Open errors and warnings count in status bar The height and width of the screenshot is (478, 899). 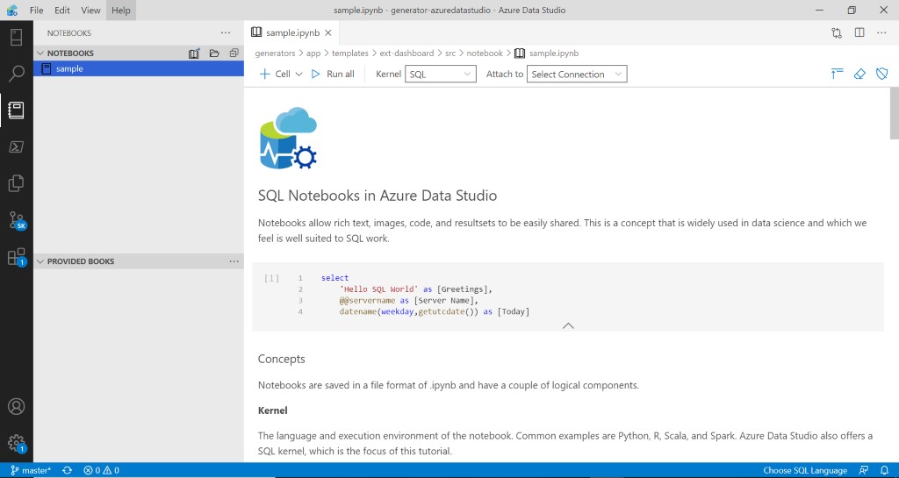(x=102, y=471)
